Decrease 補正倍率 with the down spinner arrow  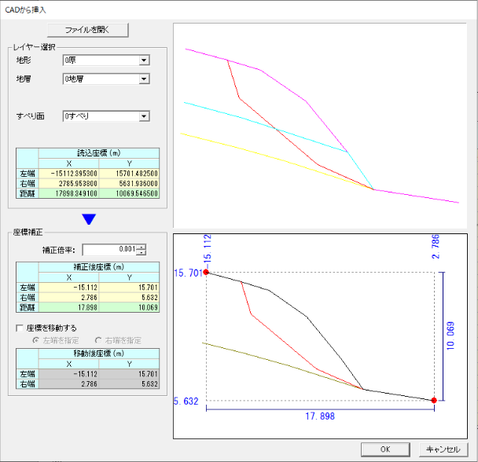coord(142,253)
